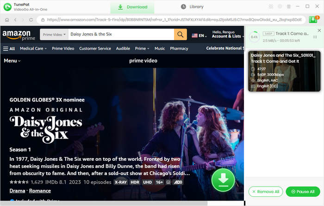Click the '10 episodes' text

coord(97,182)
